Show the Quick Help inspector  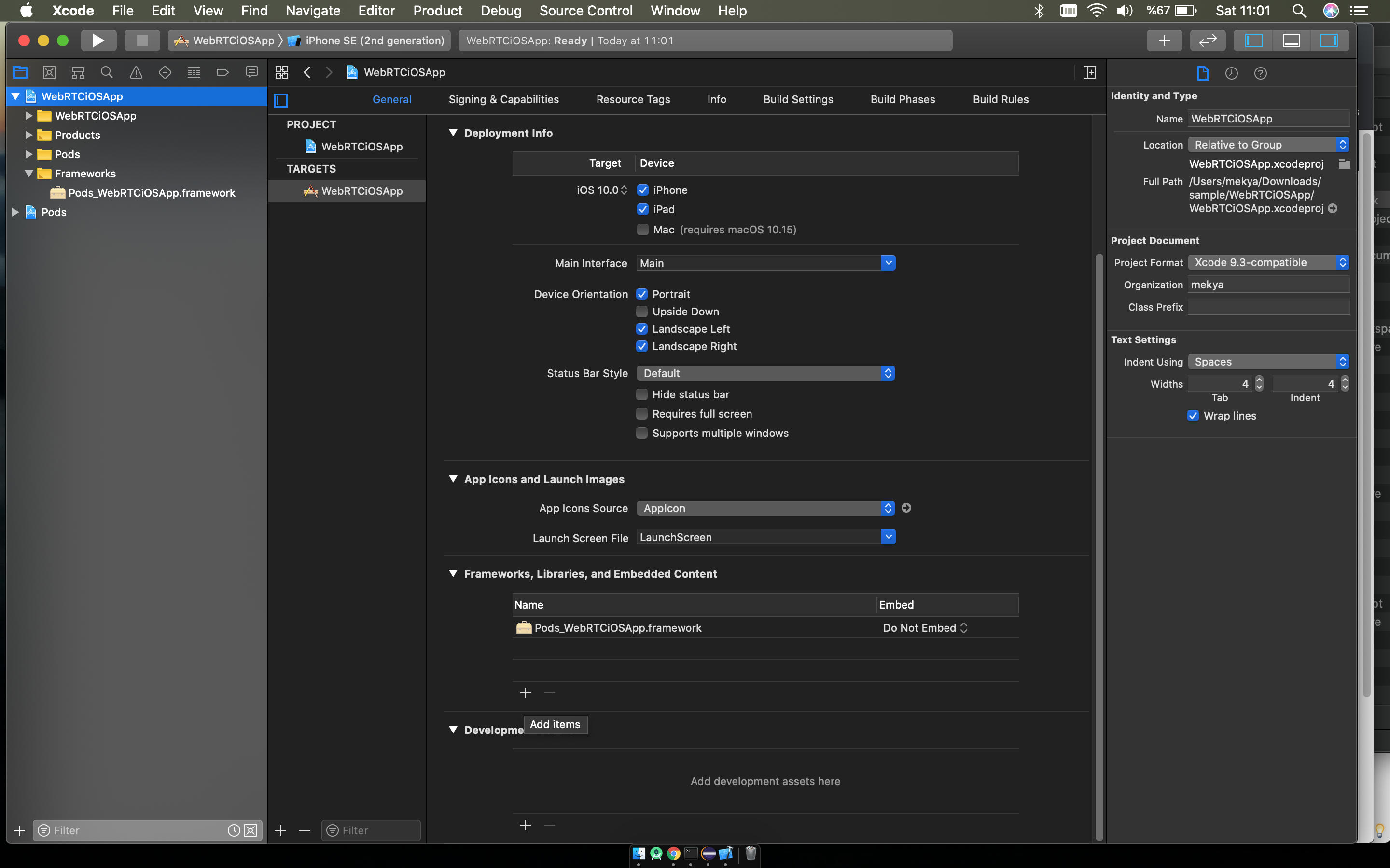click(1261, 73)
